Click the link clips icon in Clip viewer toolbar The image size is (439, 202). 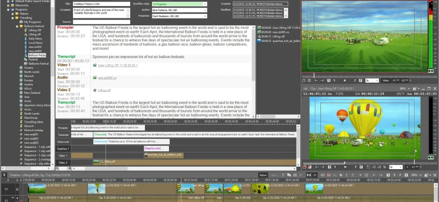[385, 167]
